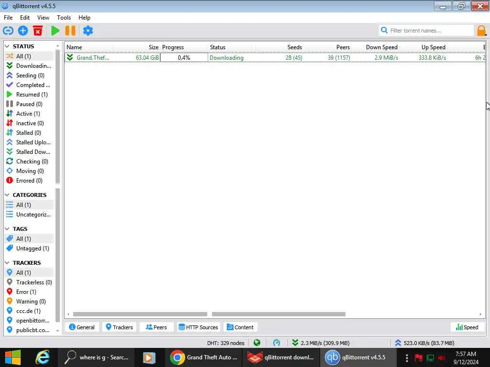Click the 0.4% progress bar
The image size is (490, 367).
coord(184,57)
